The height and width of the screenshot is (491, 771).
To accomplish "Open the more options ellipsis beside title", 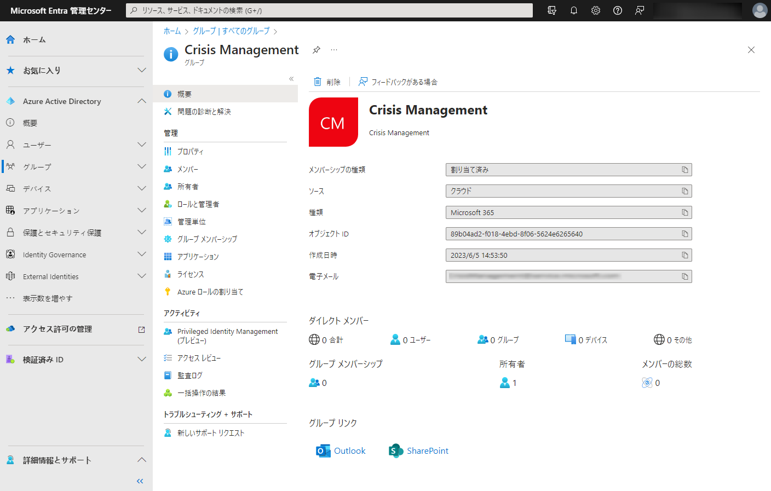I will pyautogui.click(x=334, y=50).
